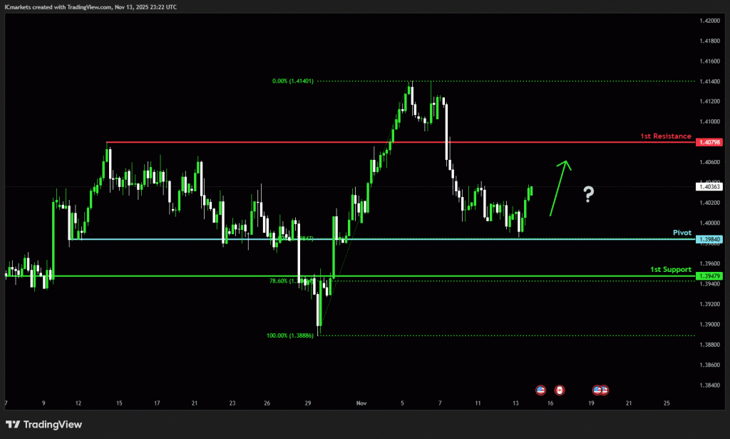Click the "1st Resistance" text label

pos(665,136)
